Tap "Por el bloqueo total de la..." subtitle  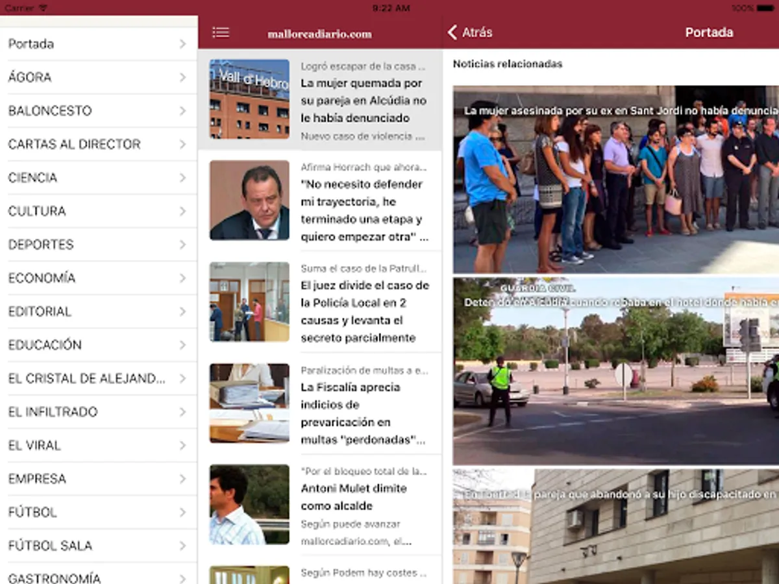click(364, 472)
